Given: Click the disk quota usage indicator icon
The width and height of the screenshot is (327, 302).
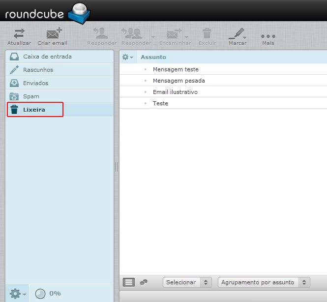Looking at the screenshot, I should point(40,294).
